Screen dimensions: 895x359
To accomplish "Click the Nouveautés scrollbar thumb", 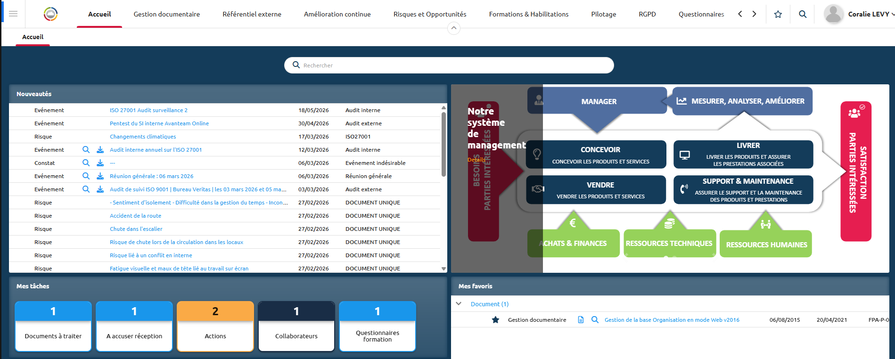I will (x=443, y=144).
